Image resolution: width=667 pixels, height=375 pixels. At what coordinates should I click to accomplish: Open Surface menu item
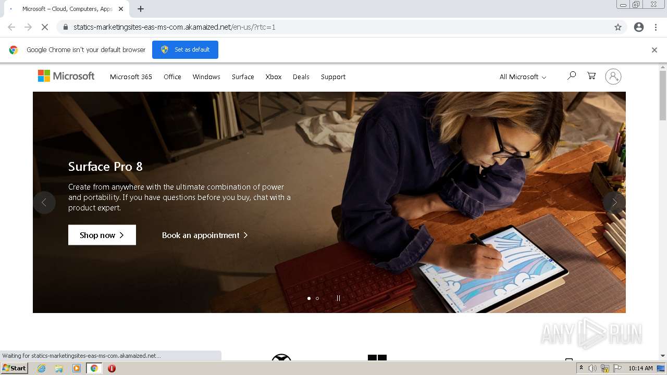pyautogui.click(x=243, y=77)
